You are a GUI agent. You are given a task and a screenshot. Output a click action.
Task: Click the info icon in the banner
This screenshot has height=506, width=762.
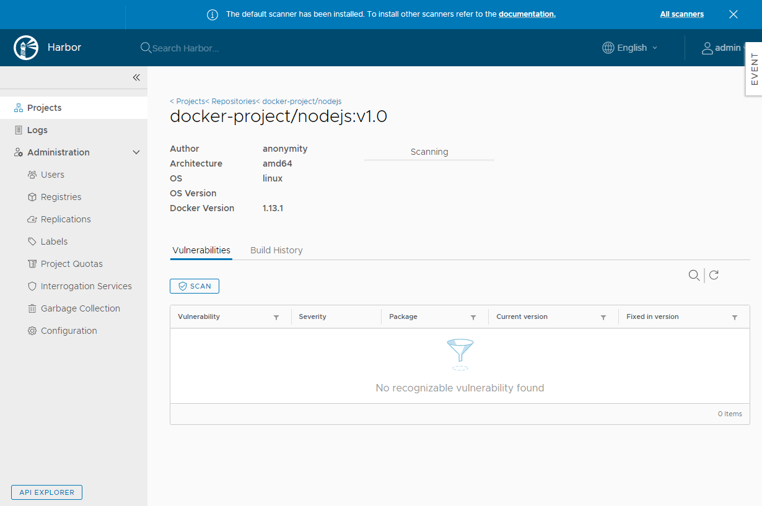coord(212,14)
